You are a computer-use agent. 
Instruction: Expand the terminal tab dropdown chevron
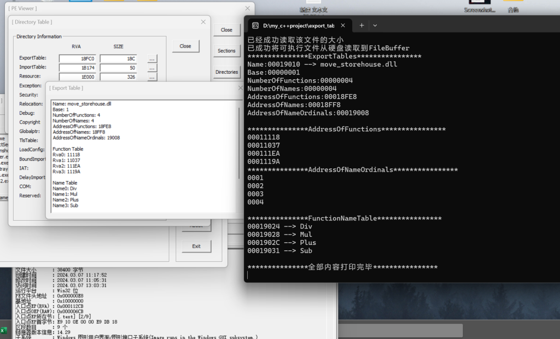tap(375, 26)
